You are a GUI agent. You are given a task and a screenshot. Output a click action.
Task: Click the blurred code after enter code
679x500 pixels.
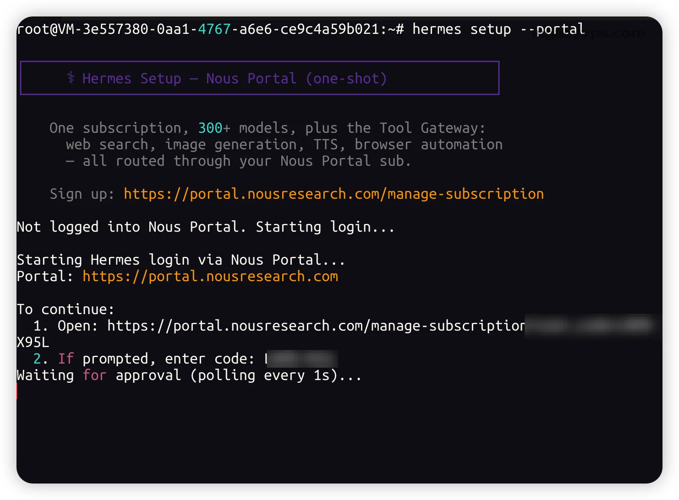pyautogui.click(x=301, y=359)
